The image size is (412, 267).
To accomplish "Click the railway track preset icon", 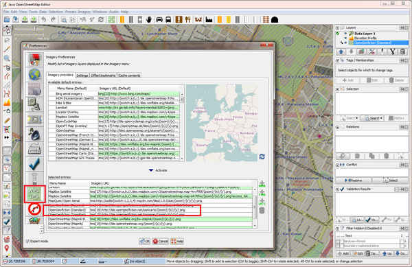I will 266,19.
